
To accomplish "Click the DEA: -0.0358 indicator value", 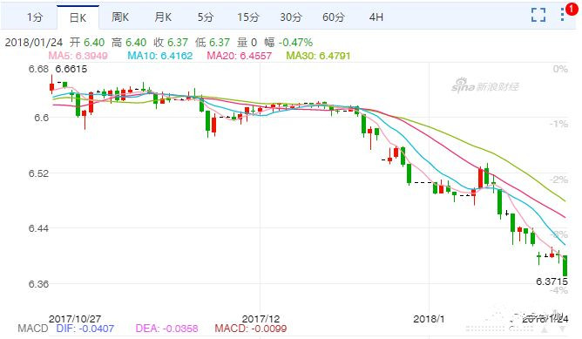I will (166, 329).
